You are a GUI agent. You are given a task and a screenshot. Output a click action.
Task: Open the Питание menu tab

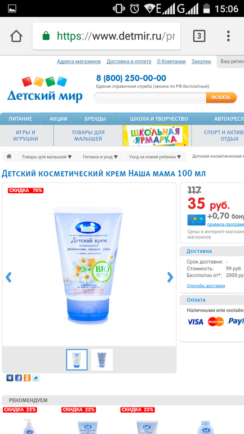(x=20, y=119)
